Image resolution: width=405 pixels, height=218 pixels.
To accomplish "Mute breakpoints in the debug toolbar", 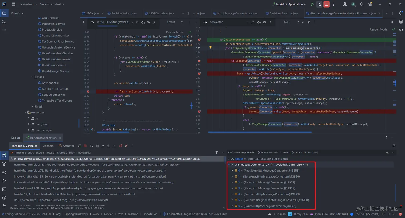I will (126, 146).
